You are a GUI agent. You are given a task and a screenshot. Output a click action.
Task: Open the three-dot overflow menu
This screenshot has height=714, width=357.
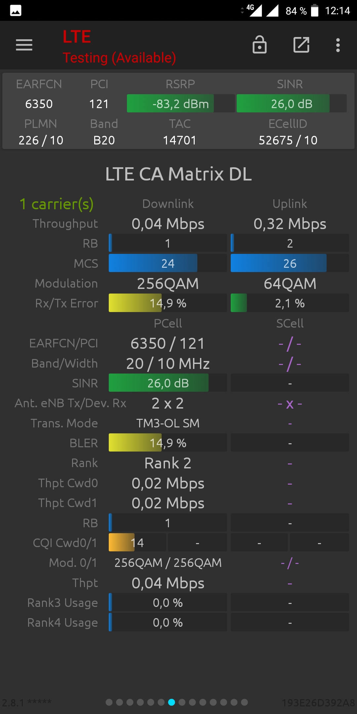[338, 45]
